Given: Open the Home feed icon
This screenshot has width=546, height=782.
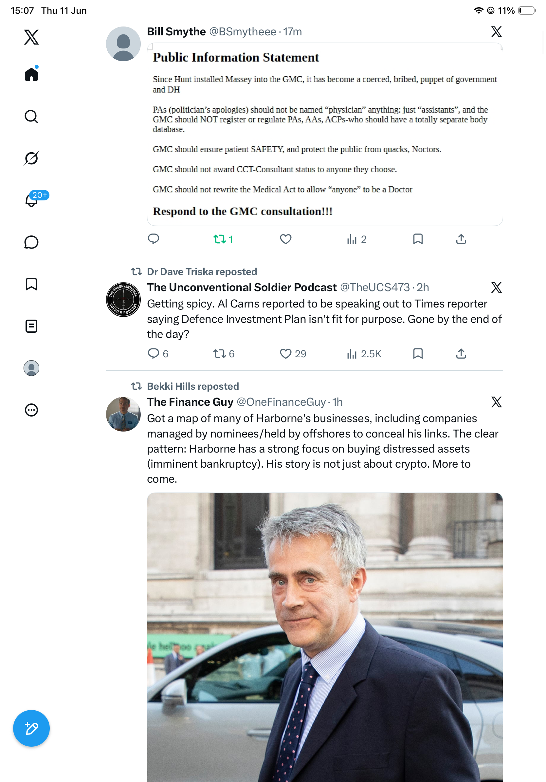Looking at the screenshot, I should click(x=31, y=74).
